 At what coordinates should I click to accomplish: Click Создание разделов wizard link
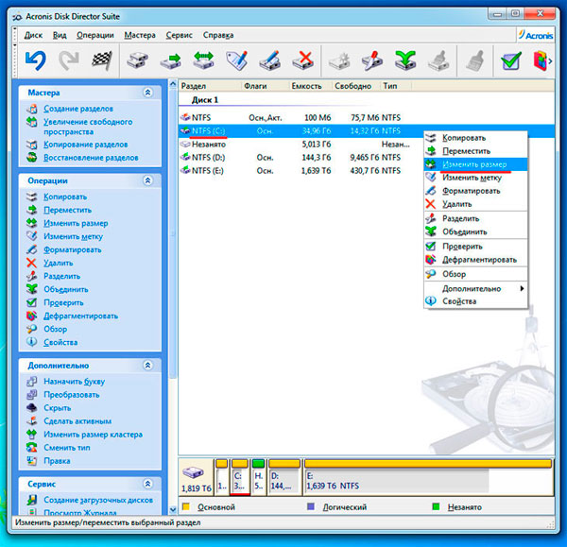click(77, 109)
